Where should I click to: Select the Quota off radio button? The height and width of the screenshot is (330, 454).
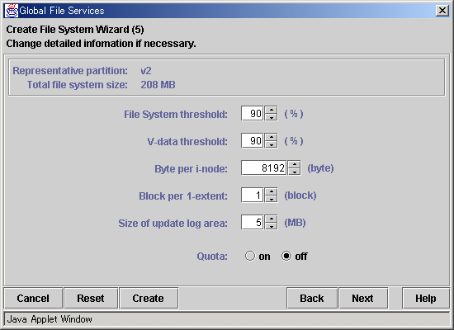pos(286,256)
